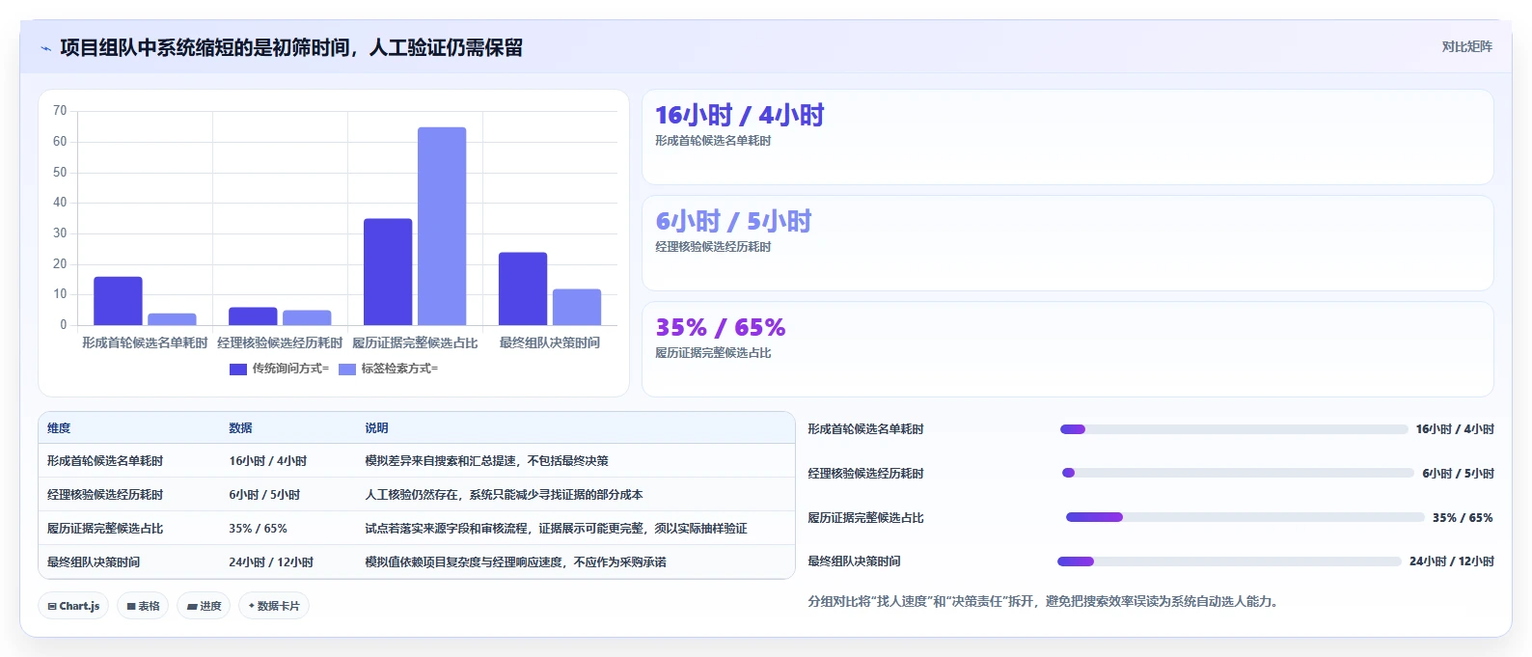Click progress value 16小时 / 4小时 at the right

click(x=1455, y=429)
